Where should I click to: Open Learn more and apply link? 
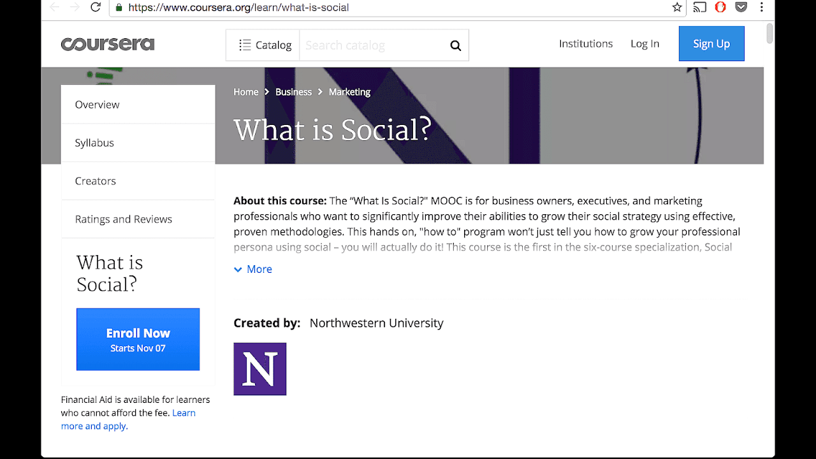(x=128, y=419)
